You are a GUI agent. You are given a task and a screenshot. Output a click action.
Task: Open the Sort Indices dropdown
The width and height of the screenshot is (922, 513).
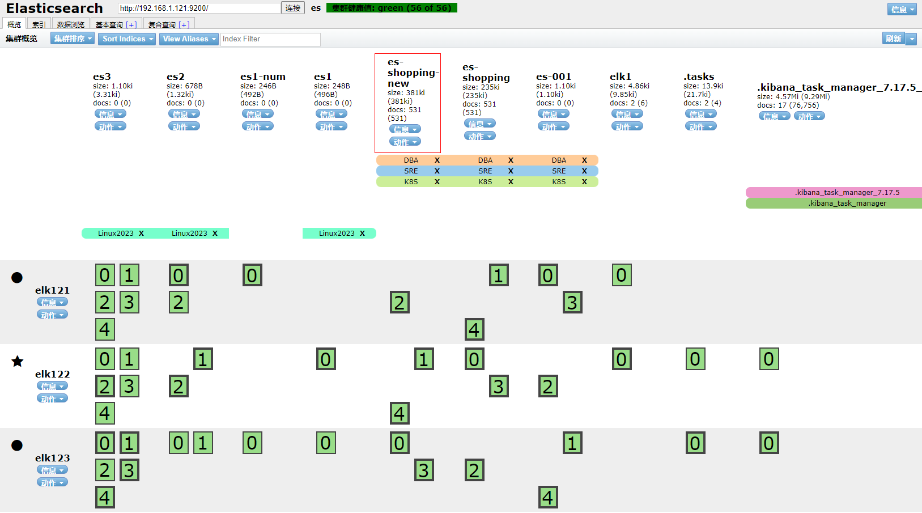pos(127,39)
